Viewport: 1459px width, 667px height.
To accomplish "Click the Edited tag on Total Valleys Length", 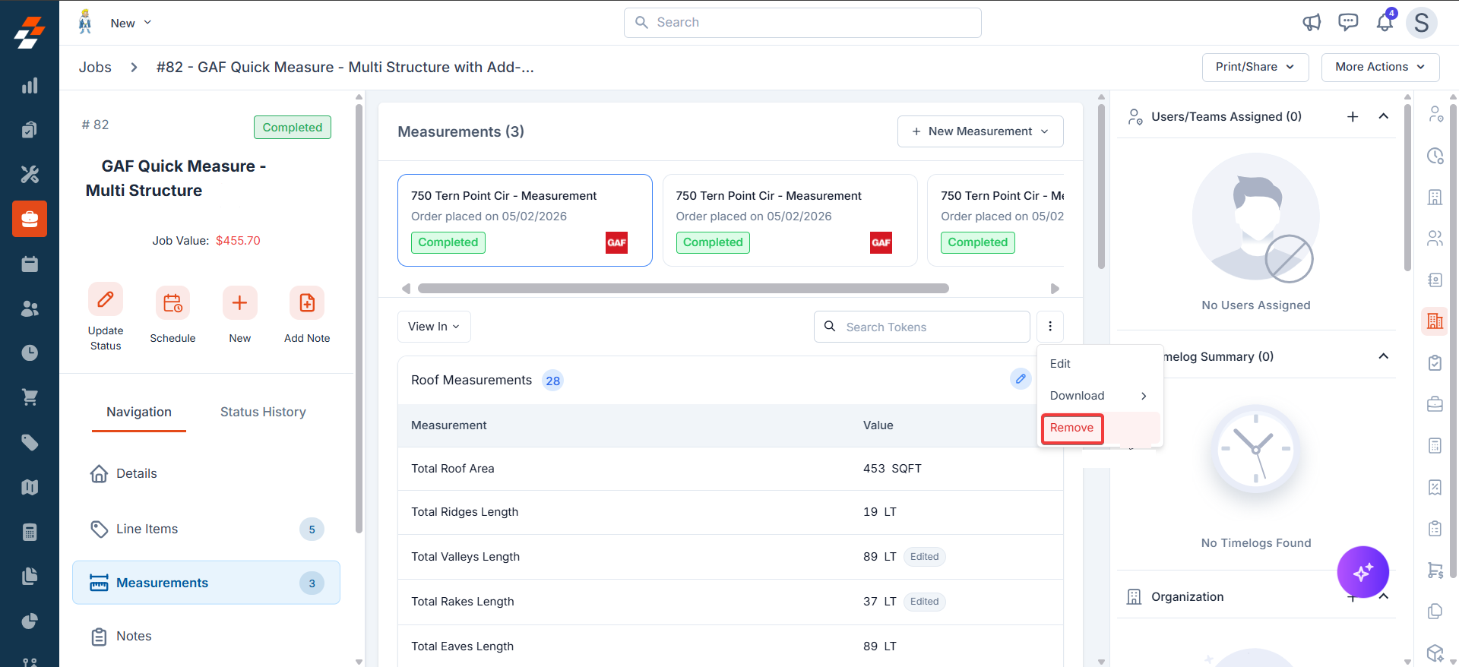I will [925, 557].
